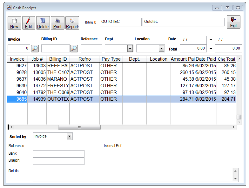
Task: Click the Details text area
Action: pyautogui.click(x=133, y=175)
